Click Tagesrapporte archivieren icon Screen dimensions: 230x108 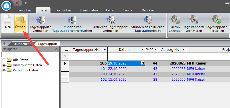coord(194,20)
